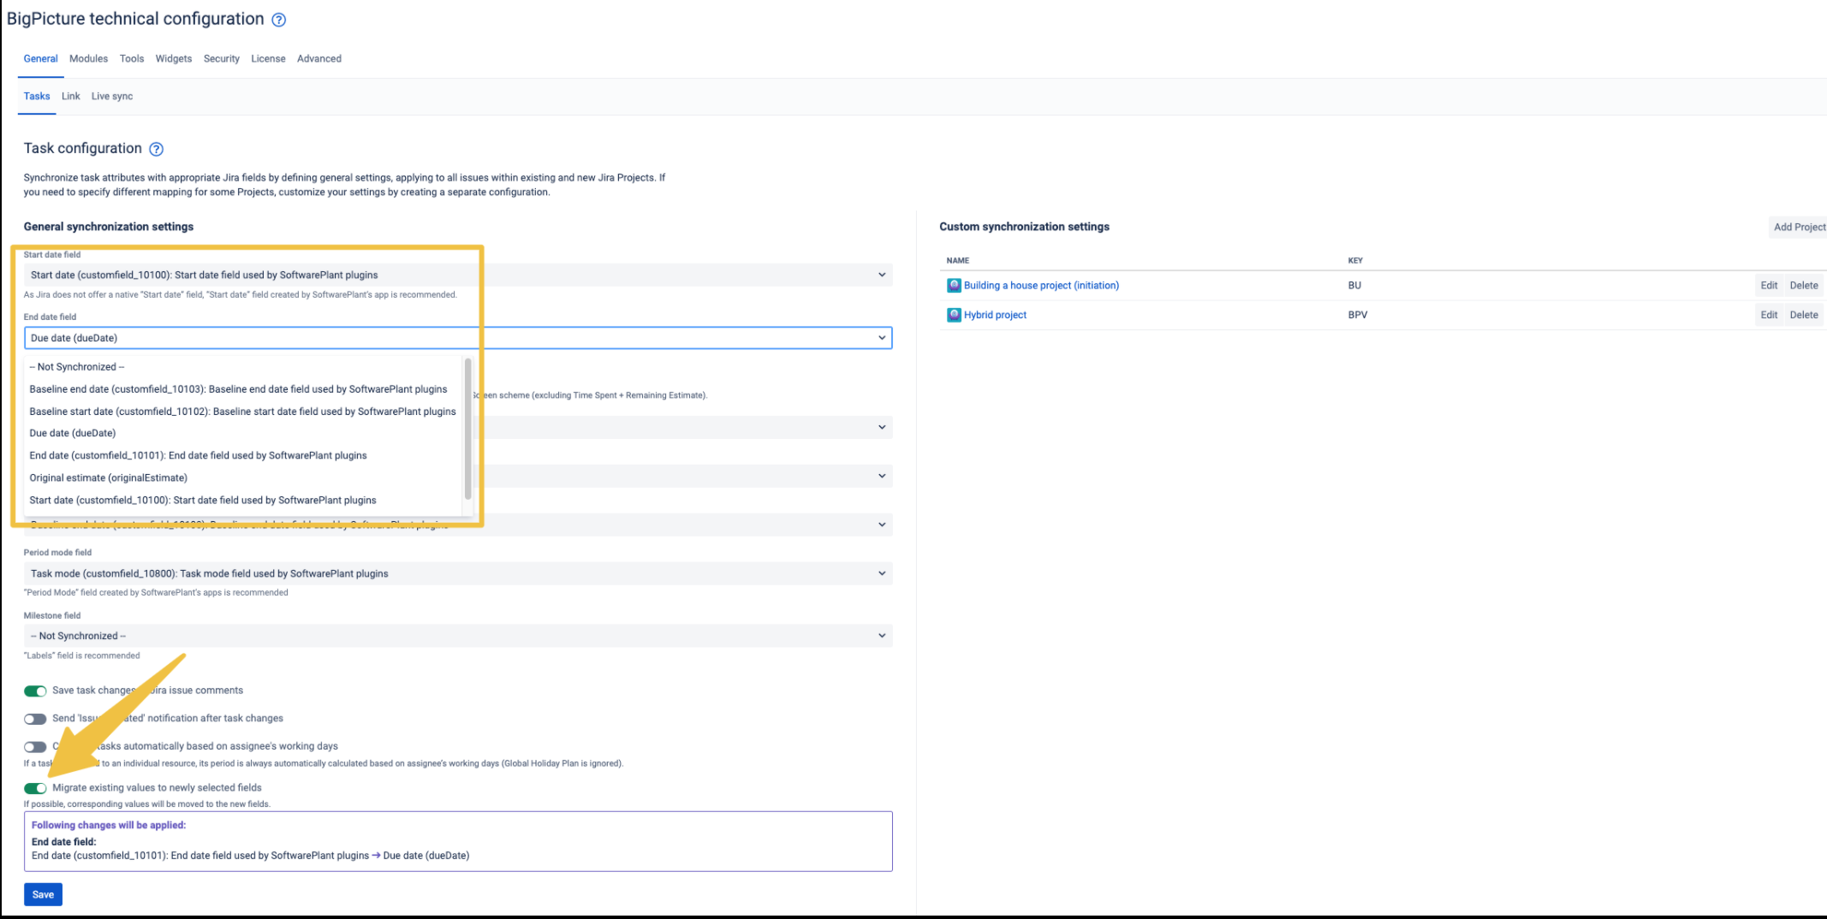Edit the Building a house project settings

1769,286
